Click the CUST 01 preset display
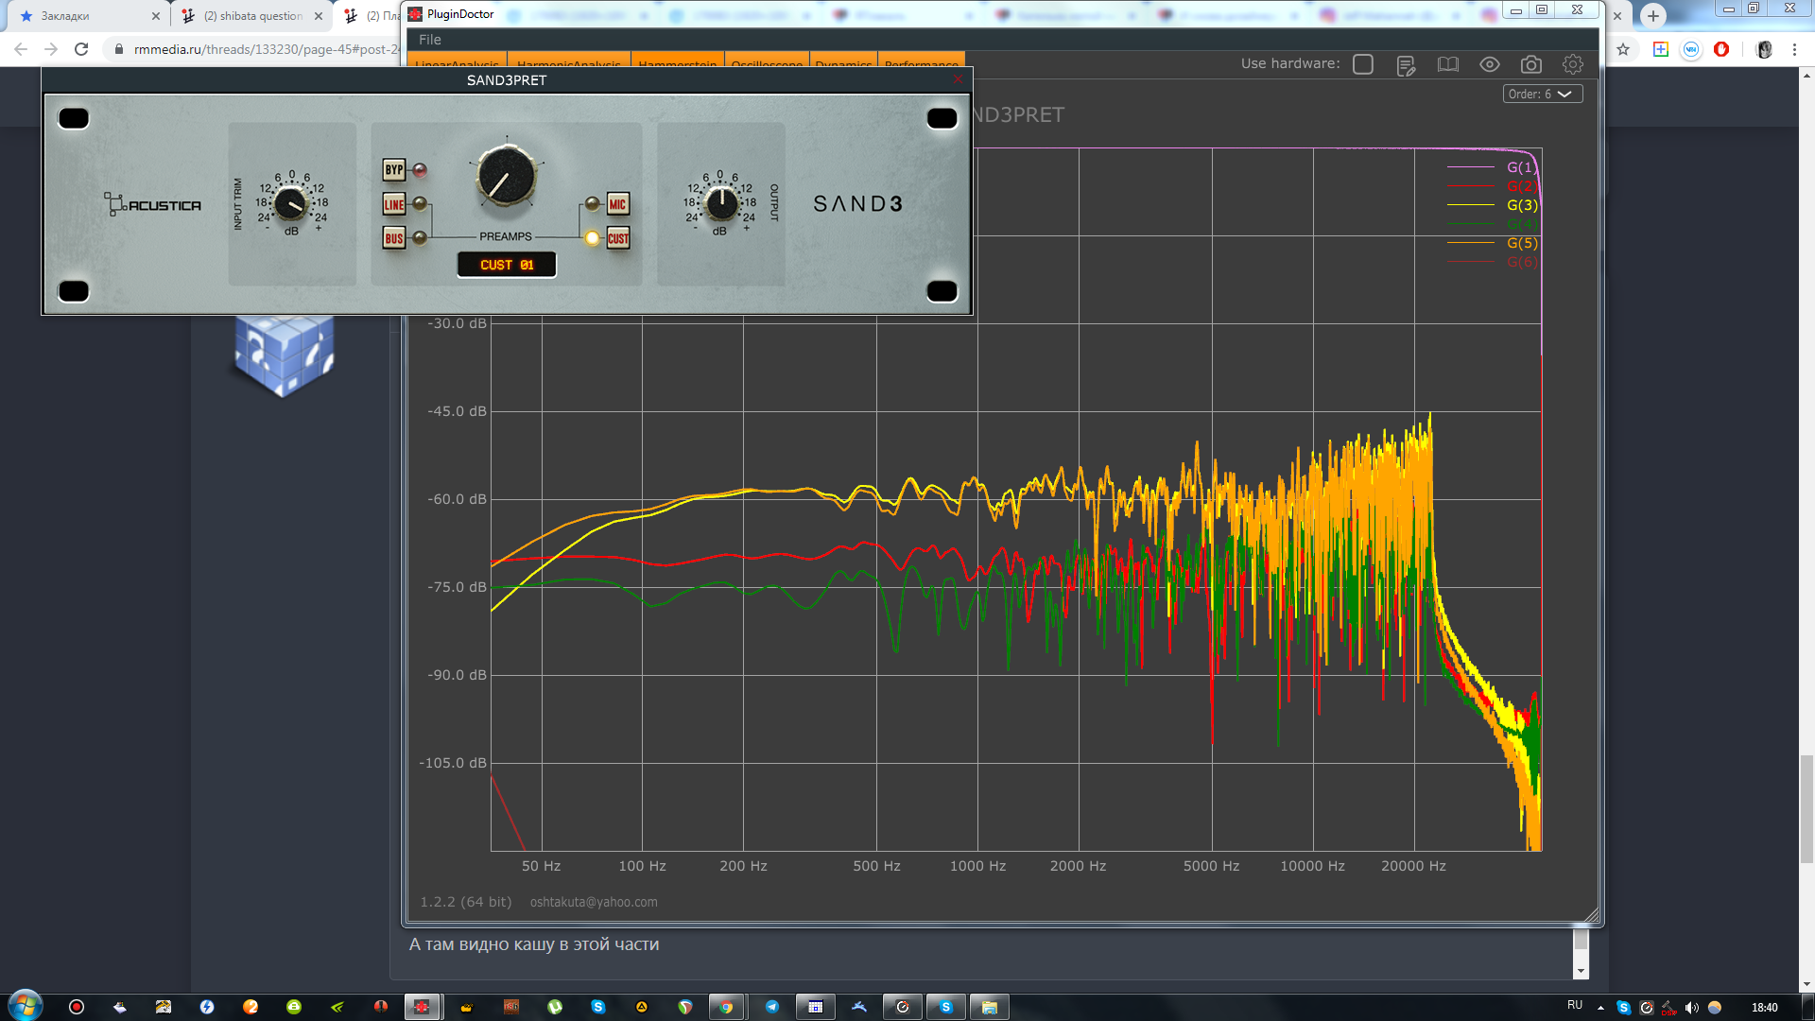Screen dimensions: 1815x1021 point(507,265)
